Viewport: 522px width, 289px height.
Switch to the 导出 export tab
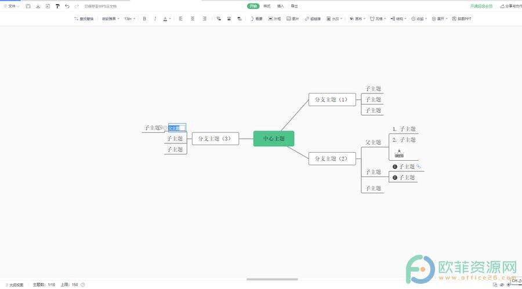pos(294,6)
